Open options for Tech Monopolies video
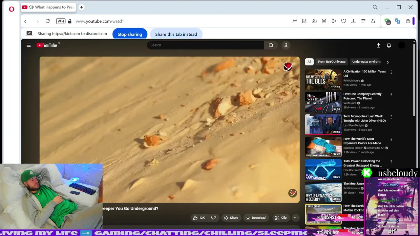Viewport: 420px width, 236px height. (x=391, y=117)
